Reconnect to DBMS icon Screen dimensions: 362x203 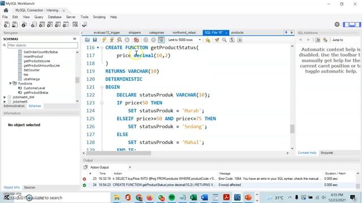tap(84, 24)
